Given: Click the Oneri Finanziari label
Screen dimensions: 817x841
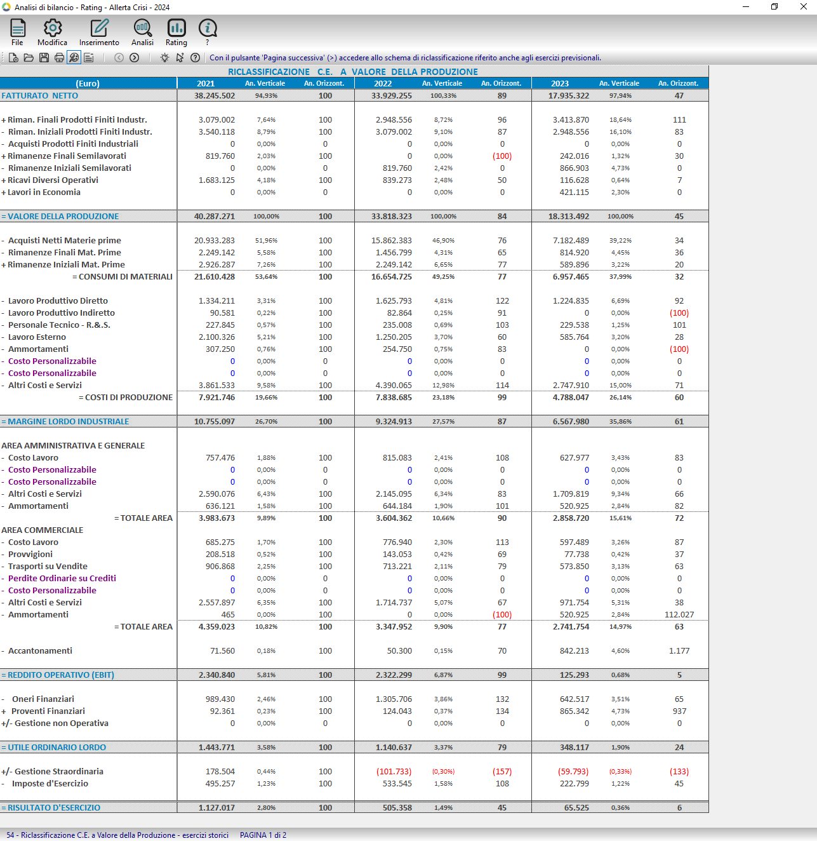Looking at the screenshot, I should 43,699.
